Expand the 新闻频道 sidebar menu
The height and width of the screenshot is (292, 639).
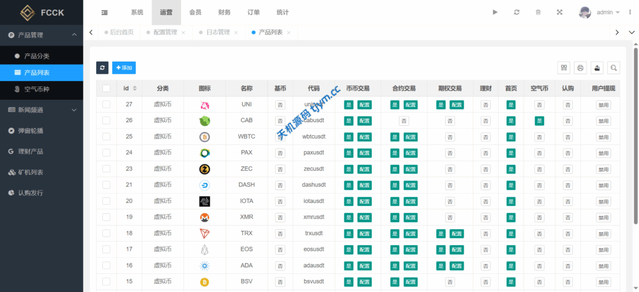(x=41, y=110)
